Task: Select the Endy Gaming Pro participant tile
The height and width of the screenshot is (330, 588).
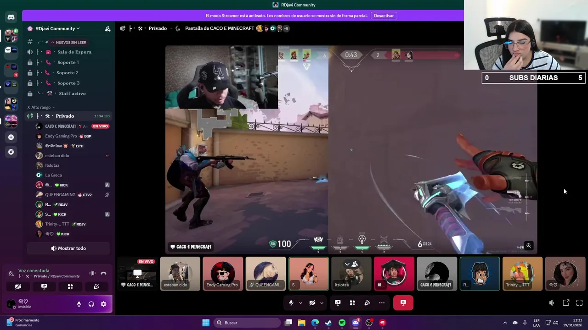Action: 223,274
